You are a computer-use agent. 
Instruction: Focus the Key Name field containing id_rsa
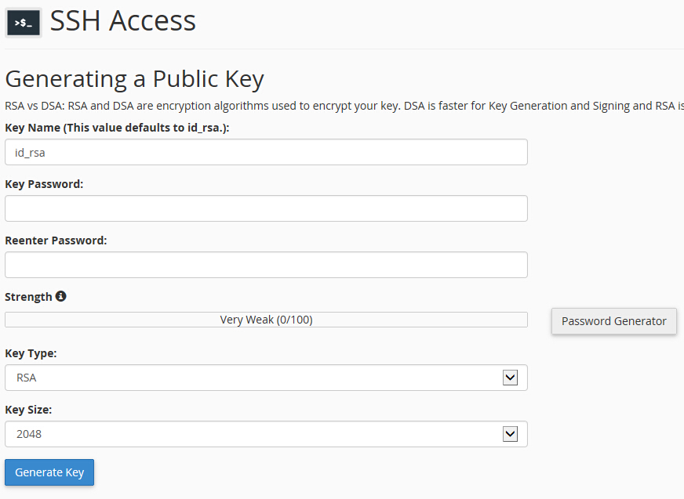266,152
